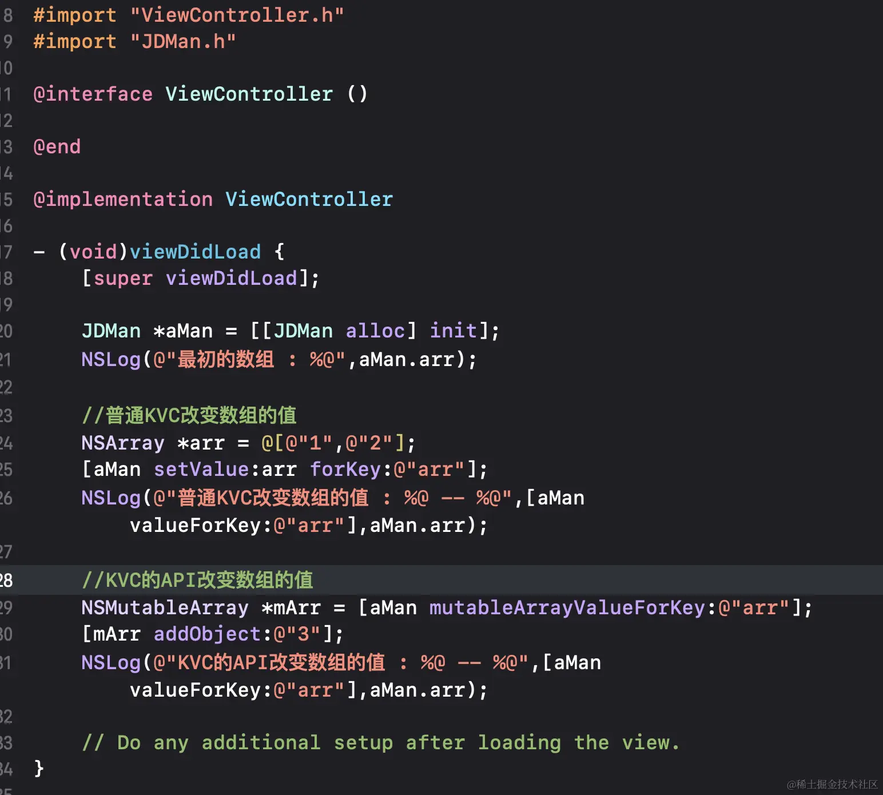Click NSArray *arr = @[@"1",@"2"] line
Viewport: 883px width, 795px height.
(249, 443)
